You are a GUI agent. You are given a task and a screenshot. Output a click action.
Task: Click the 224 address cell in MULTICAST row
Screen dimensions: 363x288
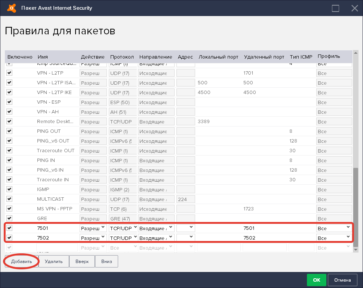pyautogui.click(x=186, y=199)
